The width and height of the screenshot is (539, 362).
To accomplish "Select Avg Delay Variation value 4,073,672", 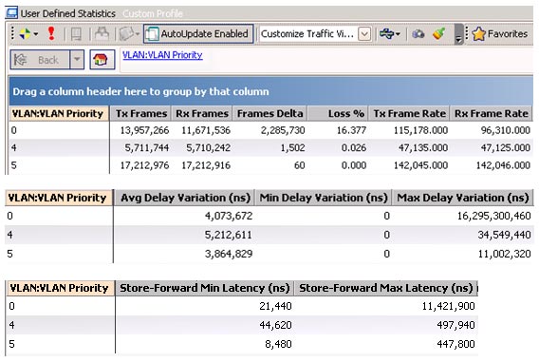I will [x=229, y=216].
